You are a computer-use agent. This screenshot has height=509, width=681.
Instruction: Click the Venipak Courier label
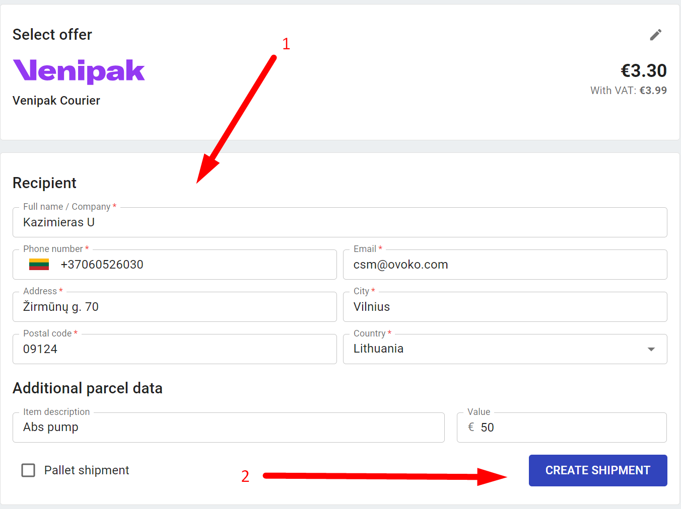click(56, 101)
